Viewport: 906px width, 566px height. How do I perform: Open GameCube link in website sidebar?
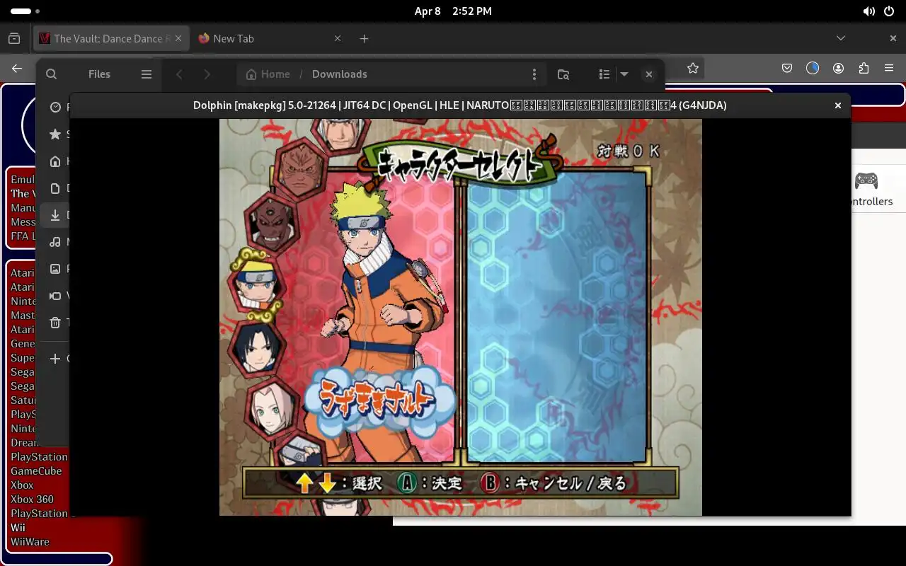[36, 470]
